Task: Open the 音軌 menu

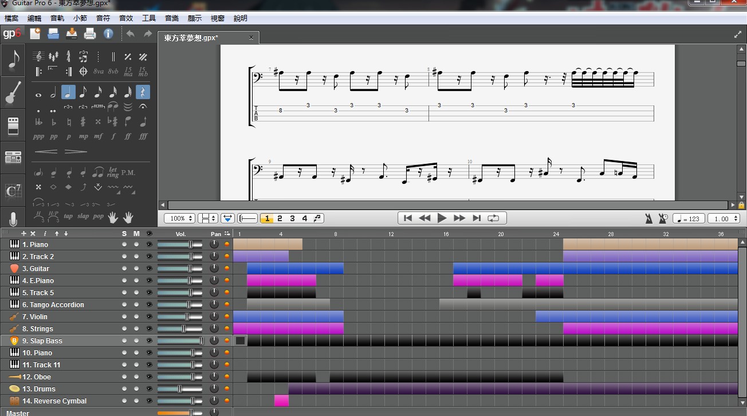Action: pos(57,18)
